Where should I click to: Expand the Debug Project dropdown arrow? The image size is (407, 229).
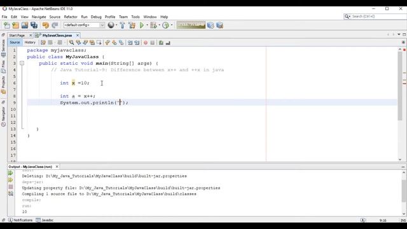pyautogui.click(x=159, y=25)
